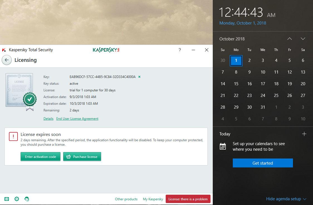The width and height of the screenshot is (313, 205).
Task: Open Kaspersky settings gear icon
Action: [x=17, y=199]
